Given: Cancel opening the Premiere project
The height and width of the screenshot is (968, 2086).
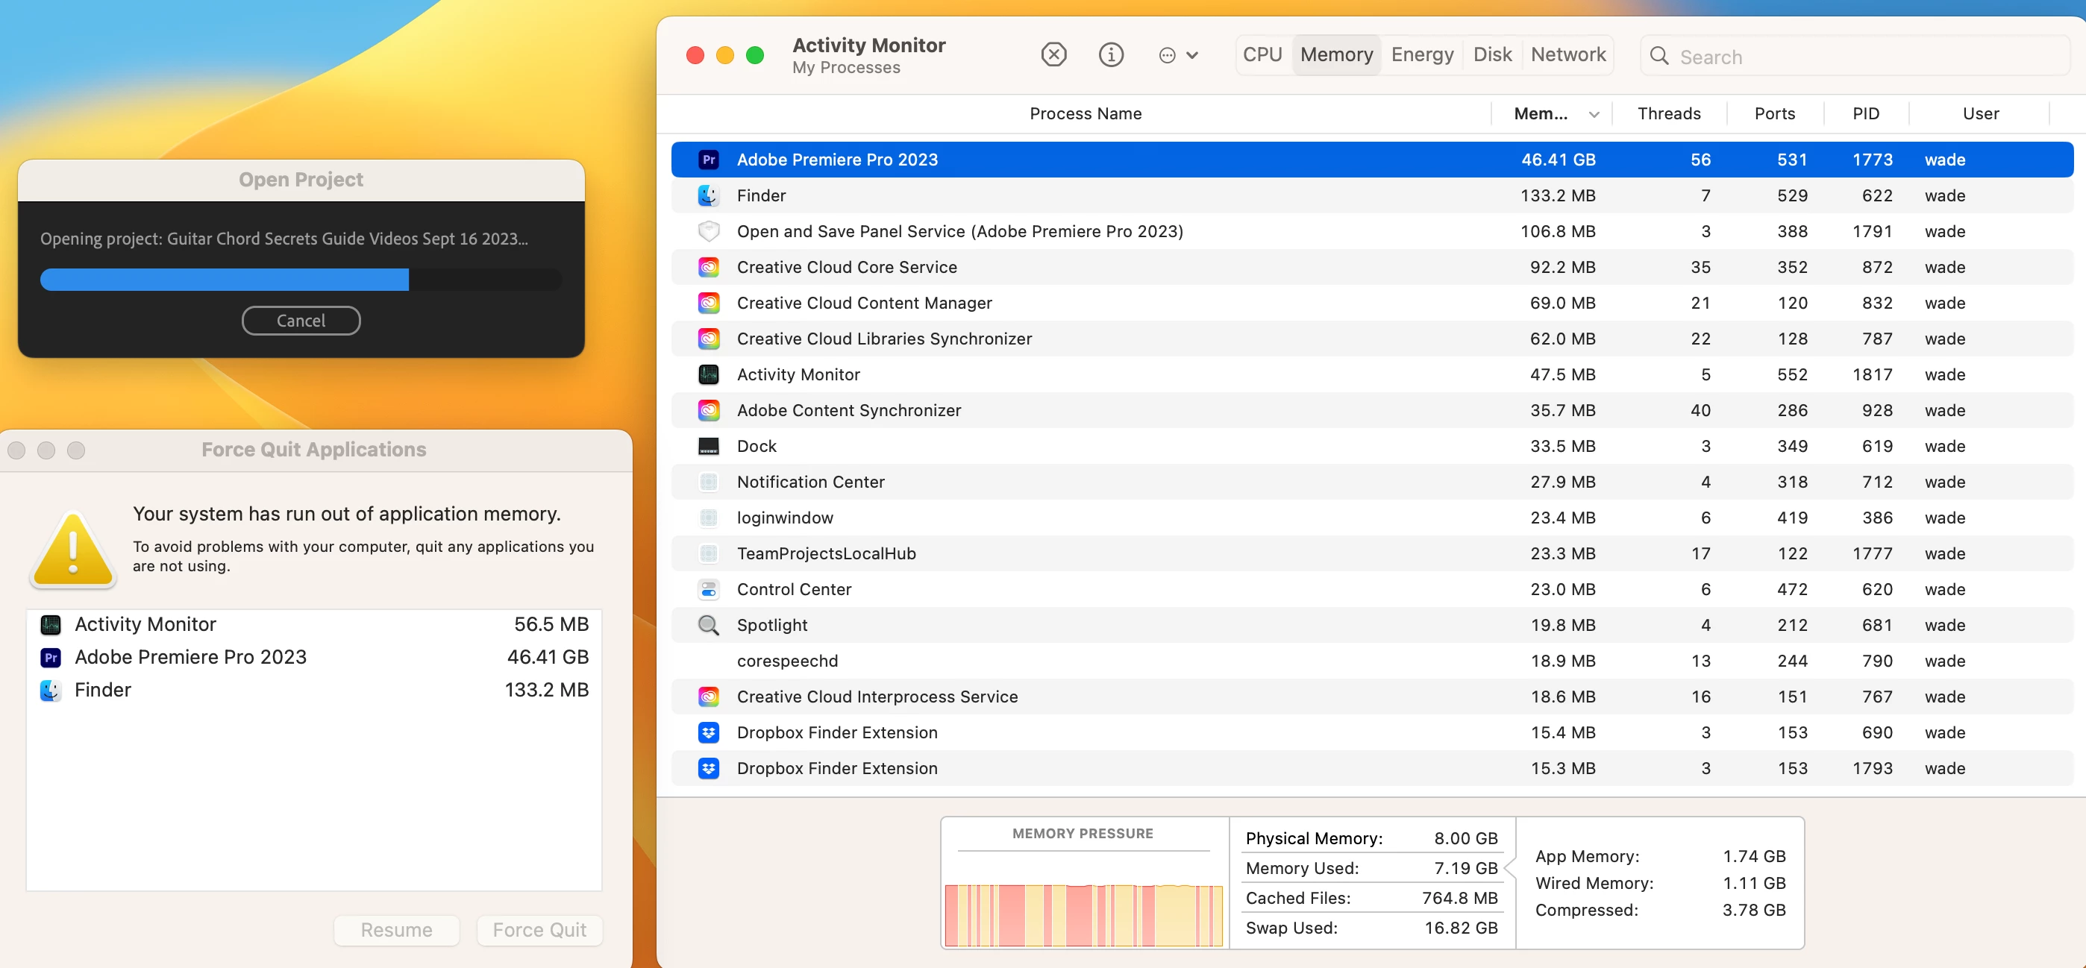Looking at the screenshot, I should (301, 321).
